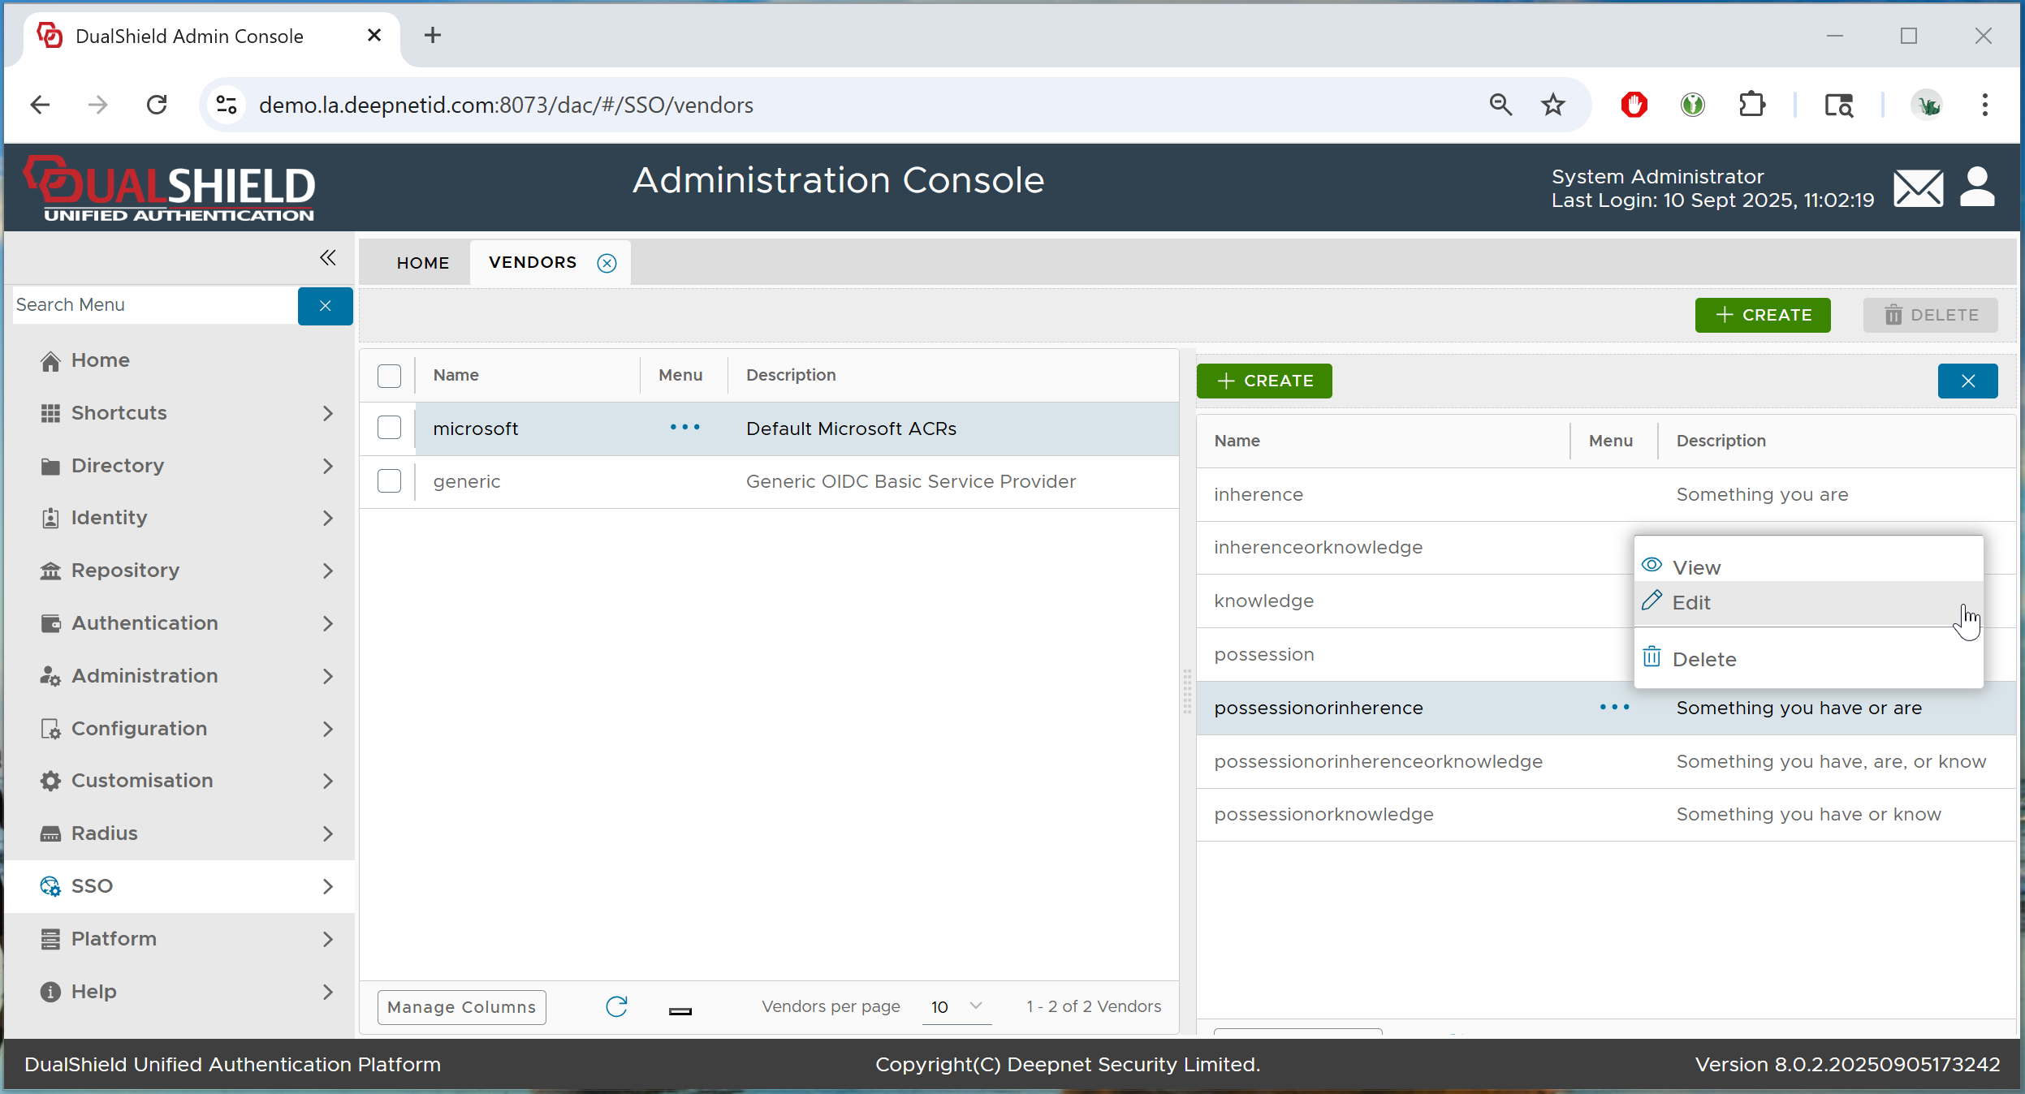Image resolution: width=2025 pixels, height=1094 pixels.
Task: Open three-dots menu for possessionorinherence row
Action: coord(1614,708)
